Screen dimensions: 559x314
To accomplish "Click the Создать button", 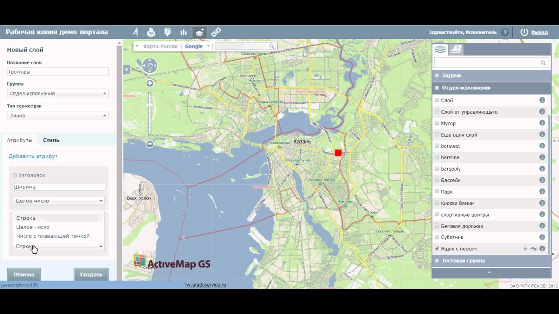I will click(x=91, y=274).
